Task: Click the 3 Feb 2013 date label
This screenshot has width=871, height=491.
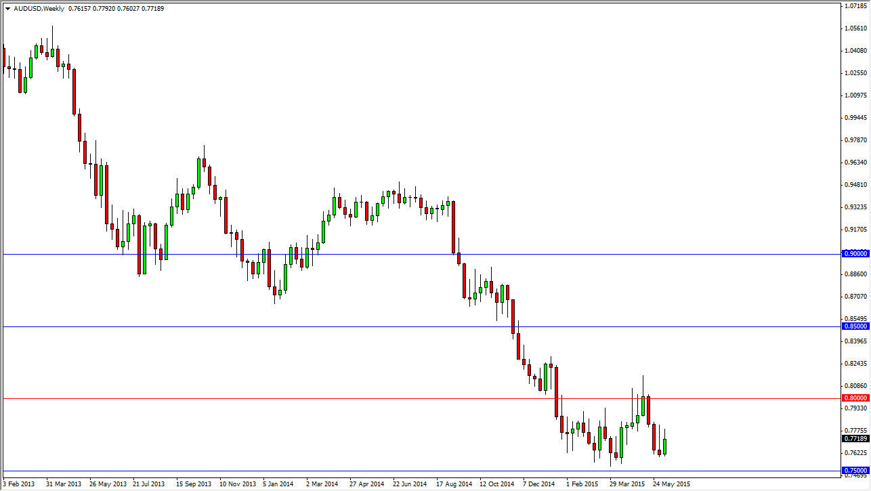Action: tap(18, 484)
